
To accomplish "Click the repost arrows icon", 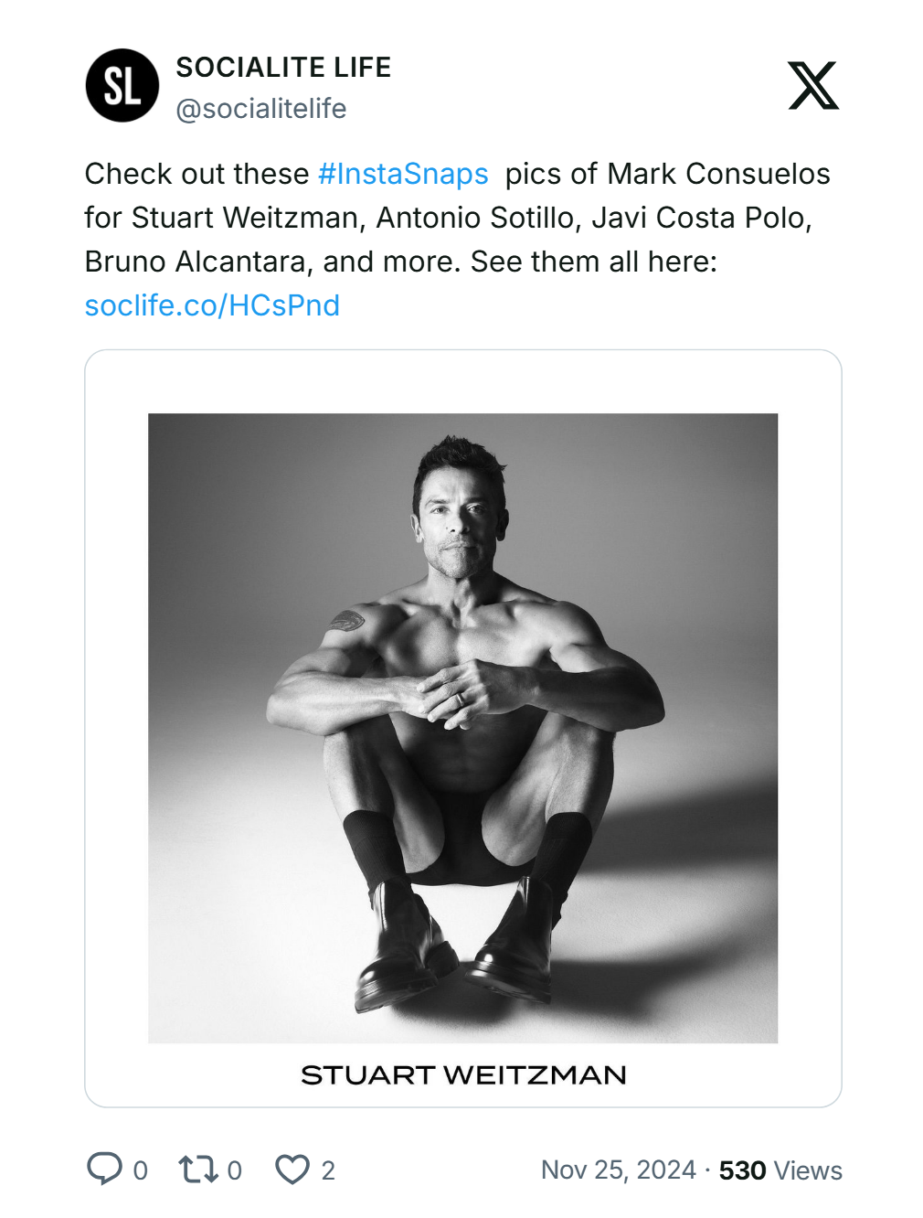I will (x=197, y=1169).
